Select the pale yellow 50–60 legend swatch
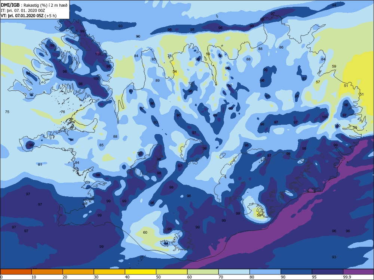Viewport: 374px width, 280px height. pyautogui.click(x=172, y=272)
